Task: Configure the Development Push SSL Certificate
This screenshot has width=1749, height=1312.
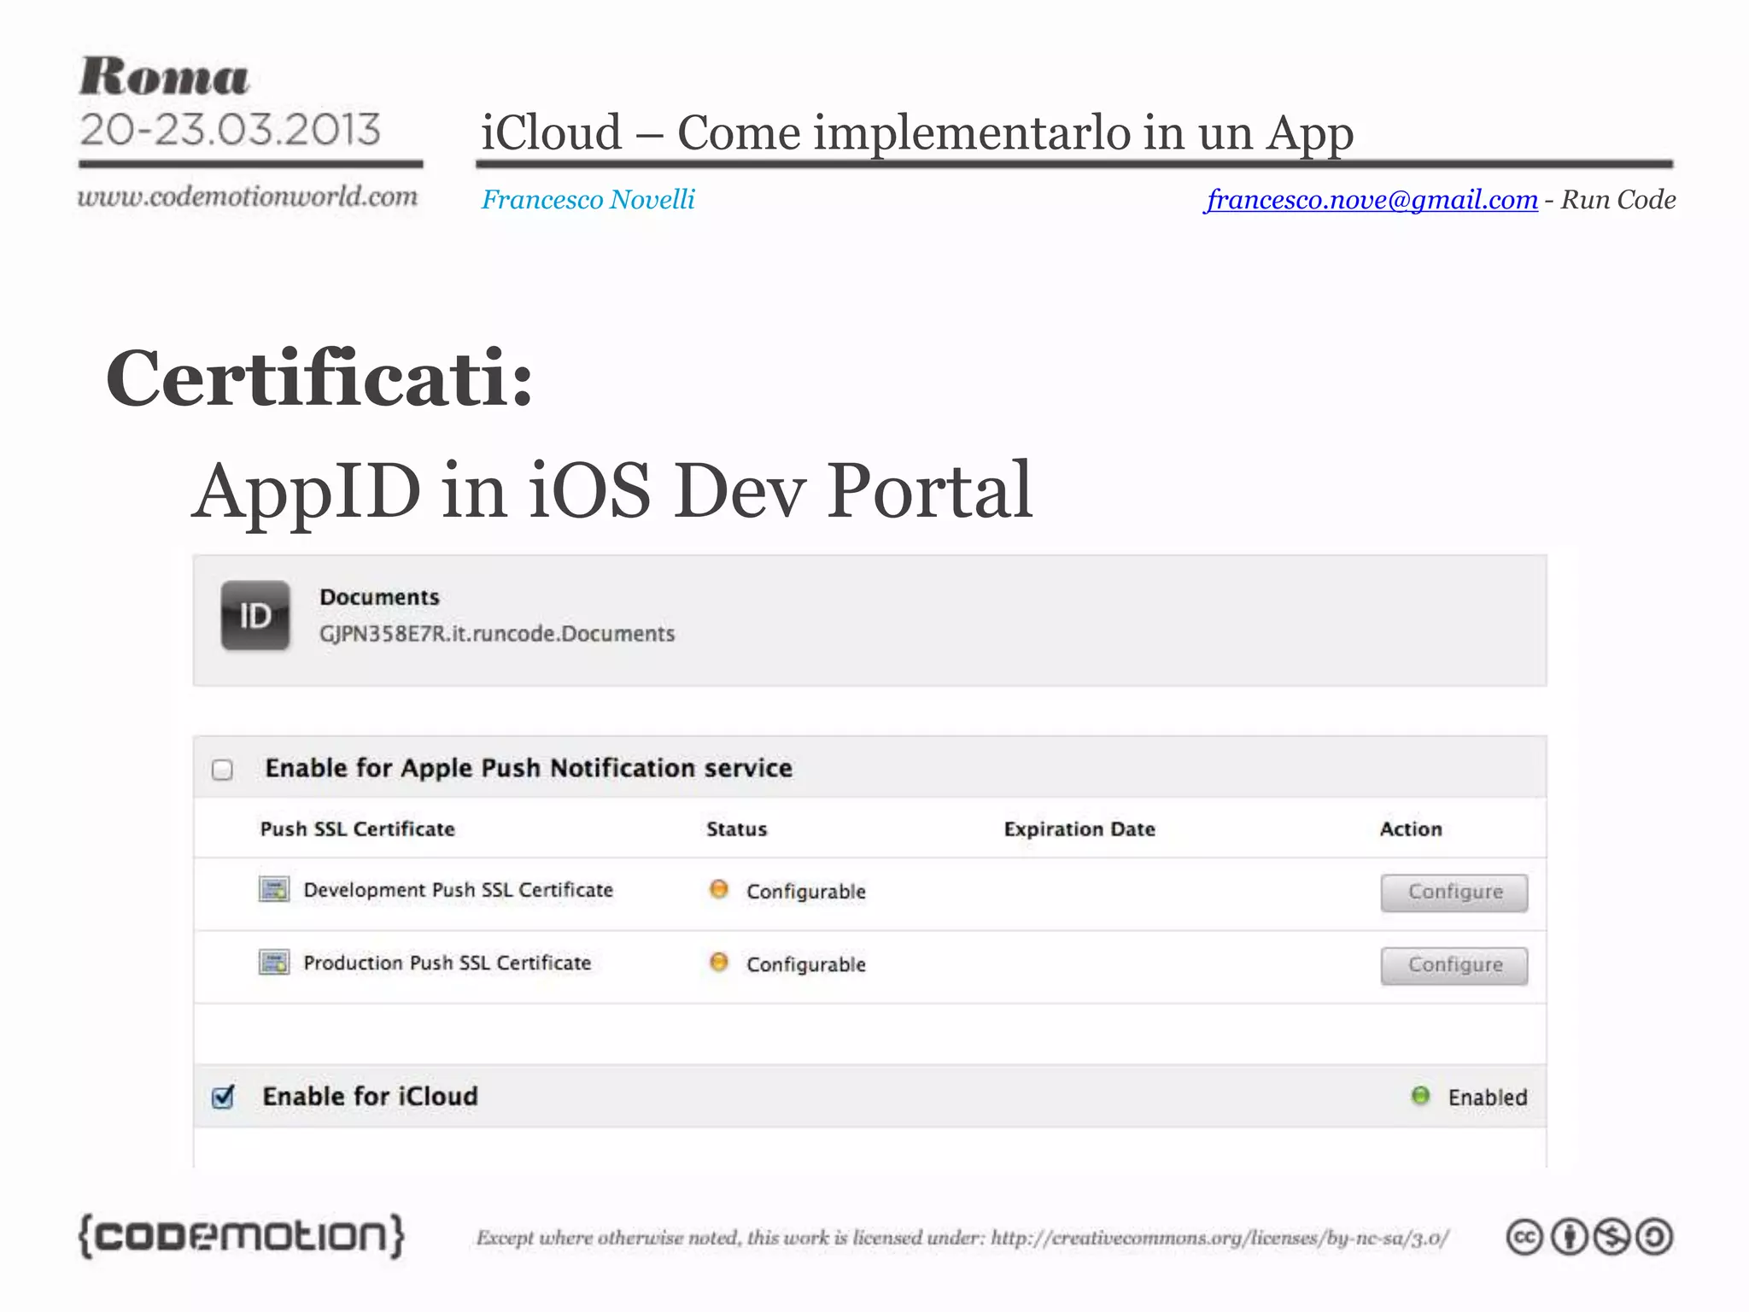Action: [x=1454, y=893]
